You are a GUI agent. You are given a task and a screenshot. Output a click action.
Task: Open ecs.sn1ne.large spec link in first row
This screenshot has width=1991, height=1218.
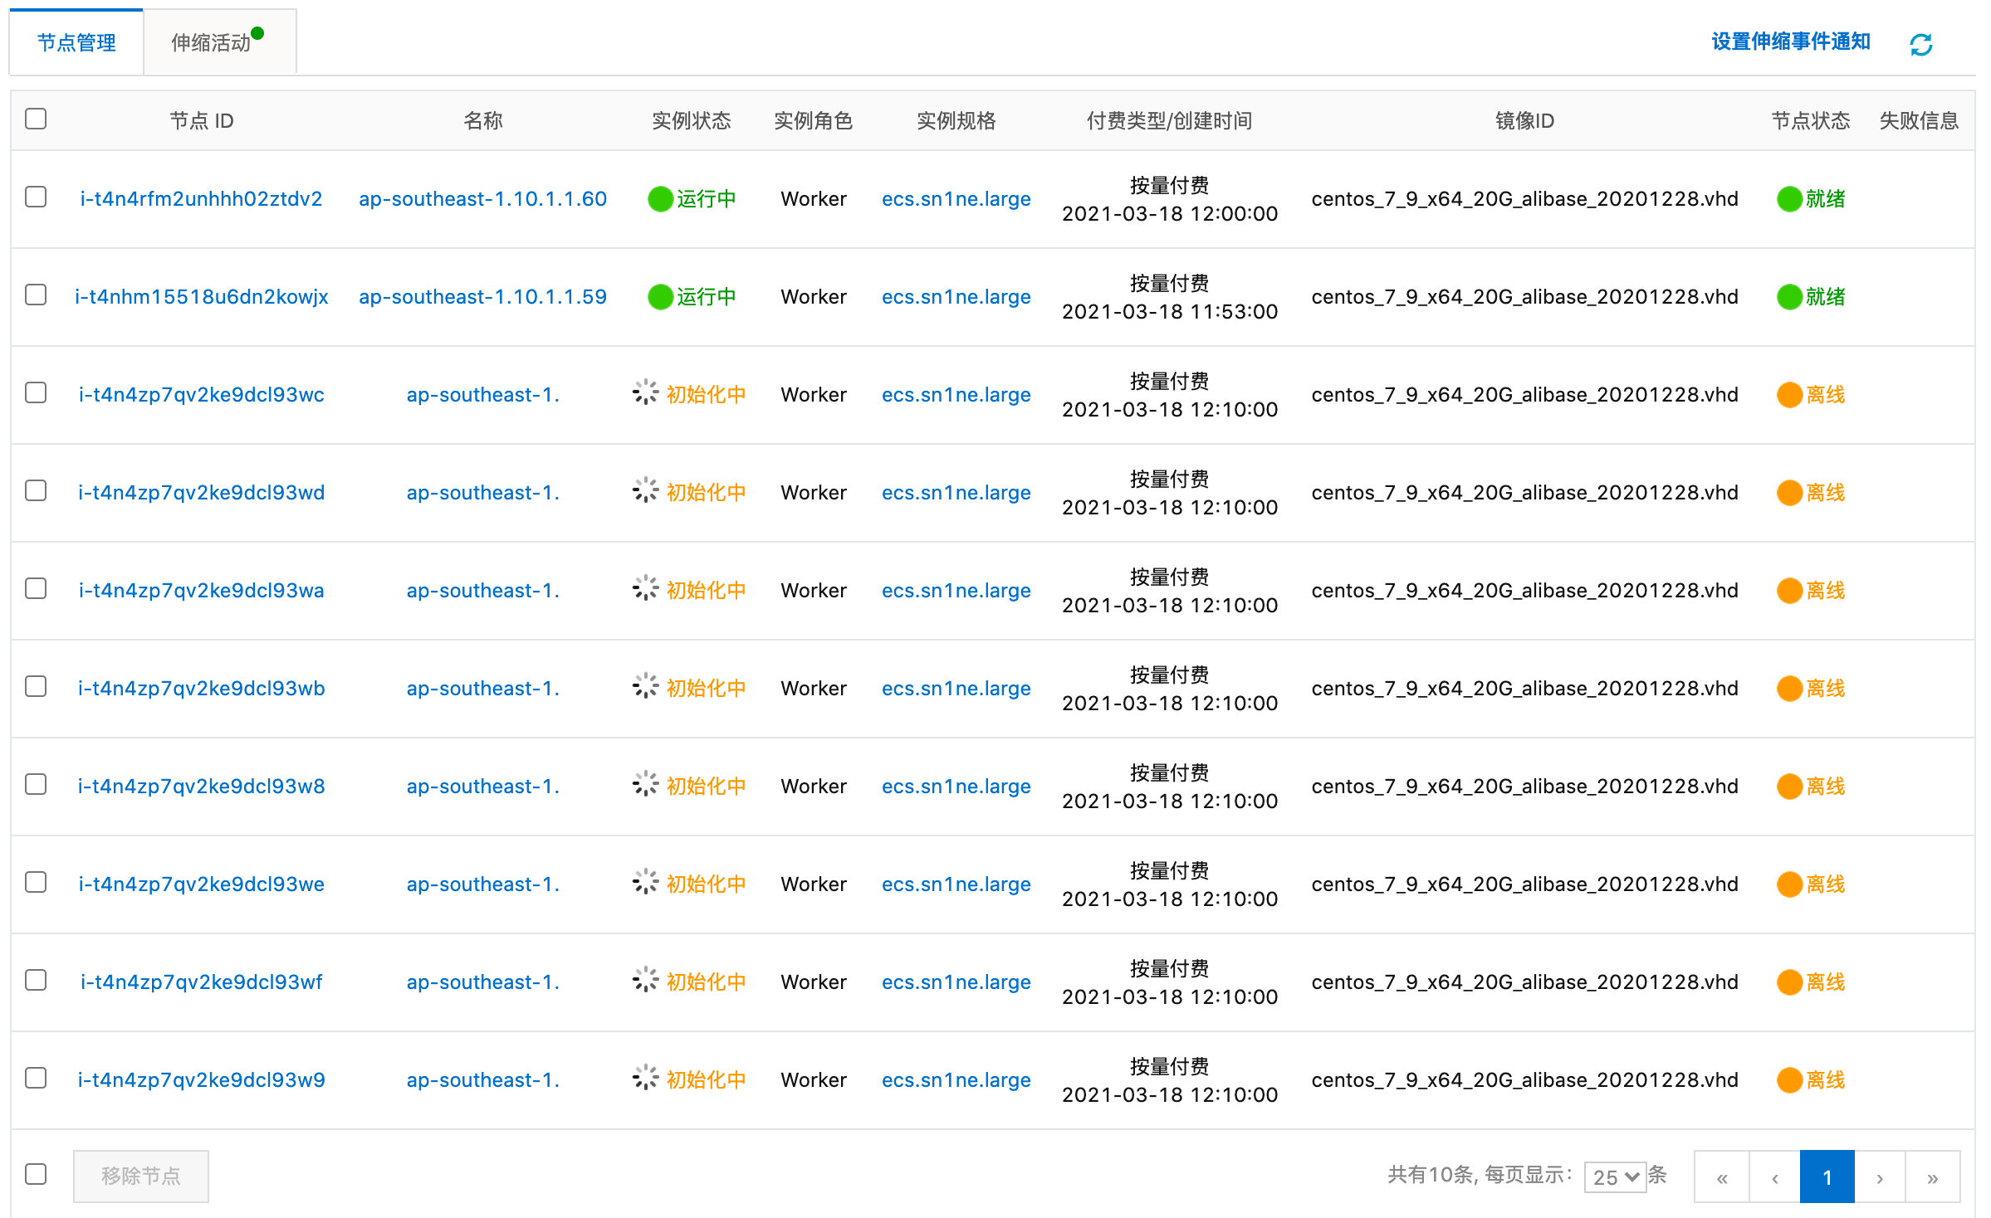click(956, 199)
